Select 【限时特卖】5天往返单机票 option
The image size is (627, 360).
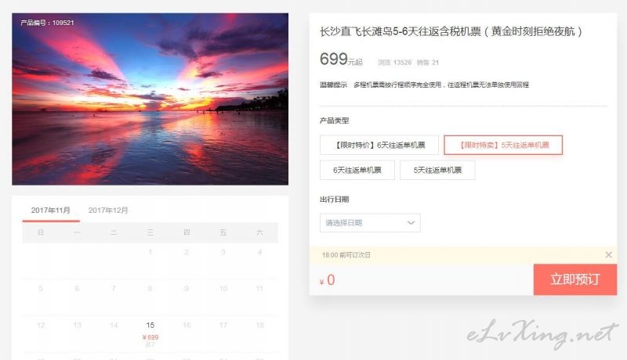(503, 145)
